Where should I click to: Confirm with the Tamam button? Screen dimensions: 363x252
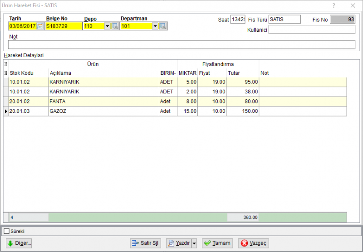217,243
